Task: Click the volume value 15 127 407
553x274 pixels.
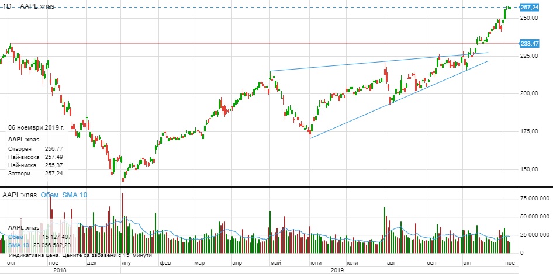Action: 57,237
